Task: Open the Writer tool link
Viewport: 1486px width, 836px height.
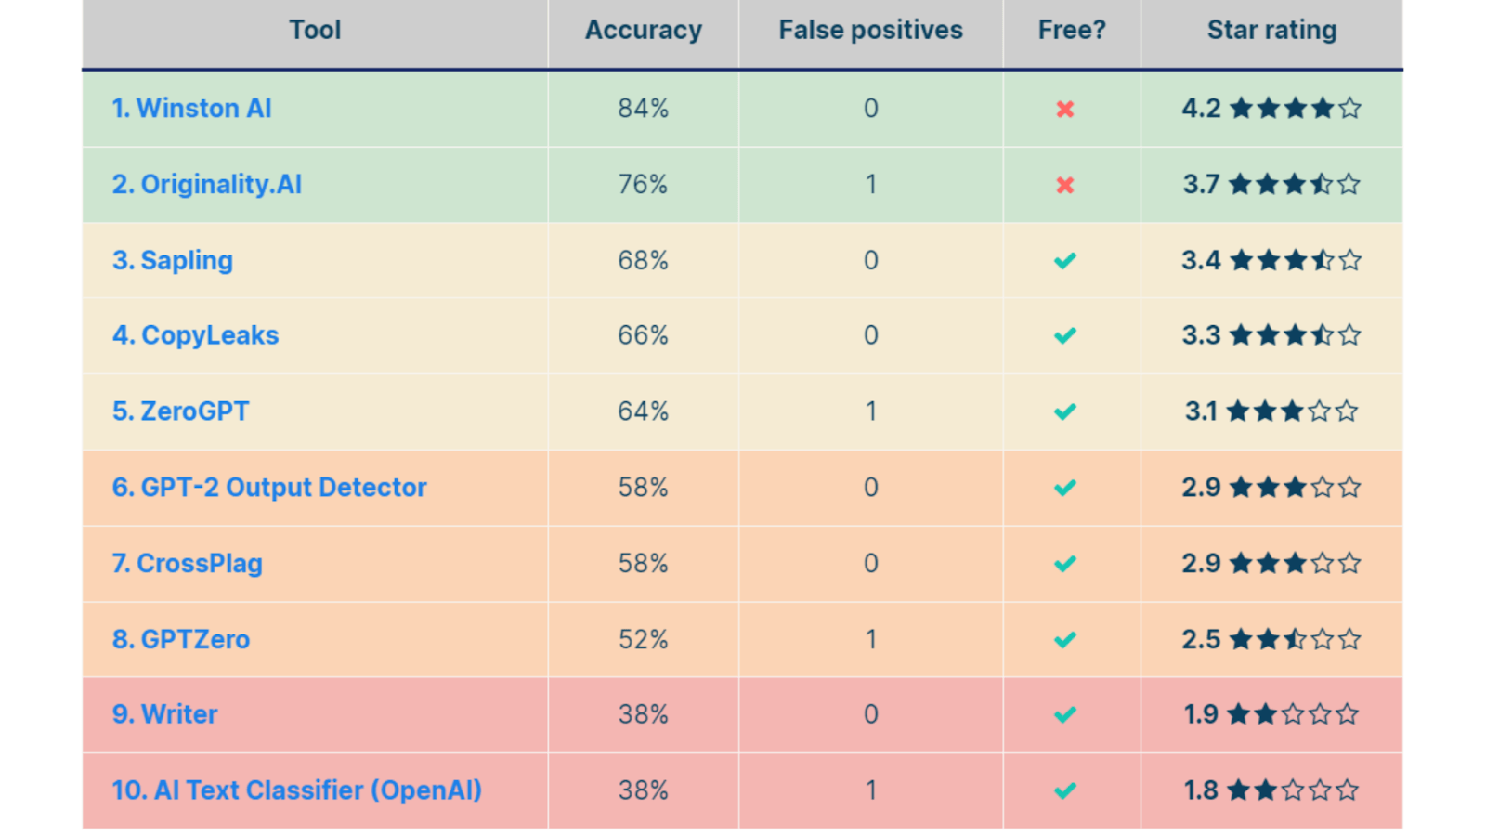Action: [164, 714]
